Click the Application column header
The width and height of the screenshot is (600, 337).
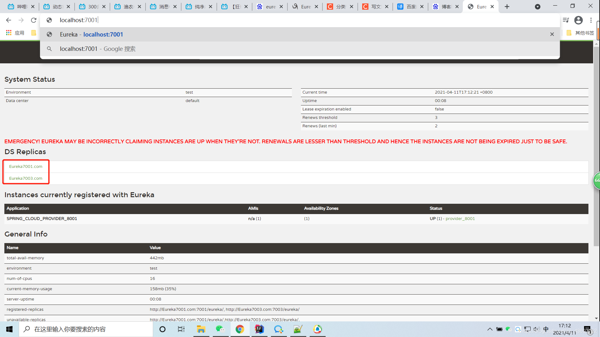pyautogui.click(x=18, y=208)
